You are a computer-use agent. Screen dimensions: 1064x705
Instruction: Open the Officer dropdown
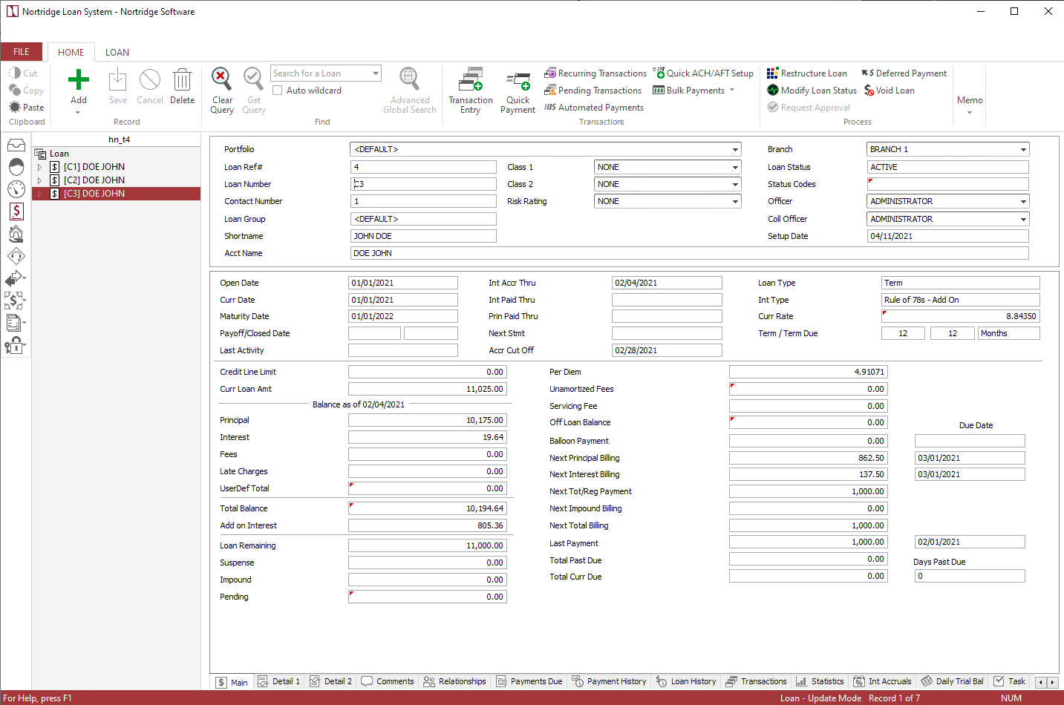tap(1023, 201)
